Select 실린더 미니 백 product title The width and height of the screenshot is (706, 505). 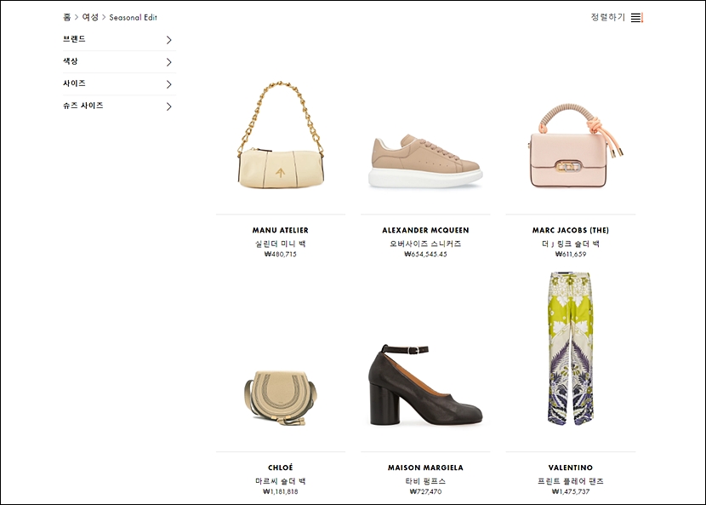click(x=281, y=244)
